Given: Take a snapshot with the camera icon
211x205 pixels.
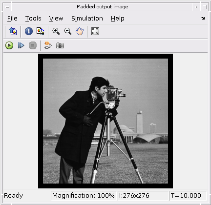Looking at the screenshot, I should click(60, 45).
